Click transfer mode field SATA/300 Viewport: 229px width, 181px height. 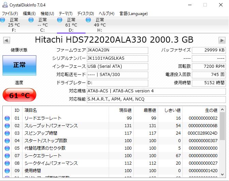[x=118, y=75]
